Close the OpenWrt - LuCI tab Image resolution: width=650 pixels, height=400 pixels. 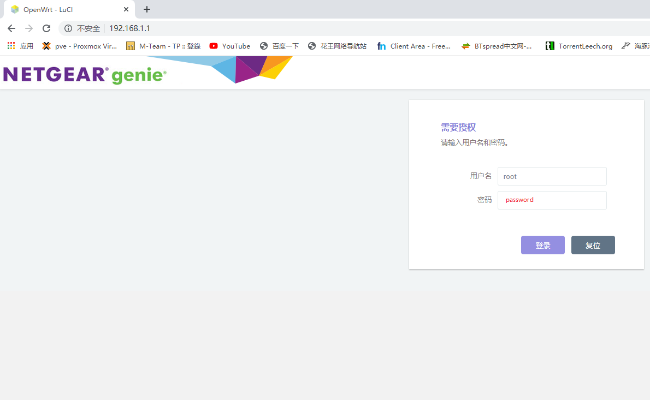(126, 9)
